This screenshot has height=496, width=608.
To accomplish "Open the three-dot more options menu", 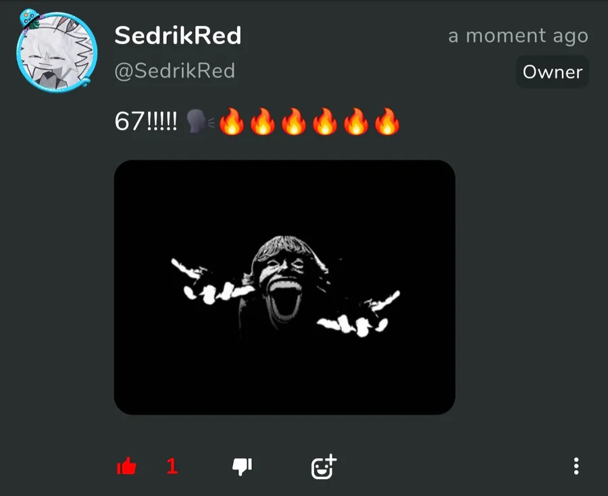I will (576, 466).
